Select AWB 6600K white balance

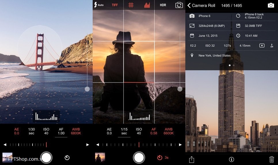[x=168, y=131]
